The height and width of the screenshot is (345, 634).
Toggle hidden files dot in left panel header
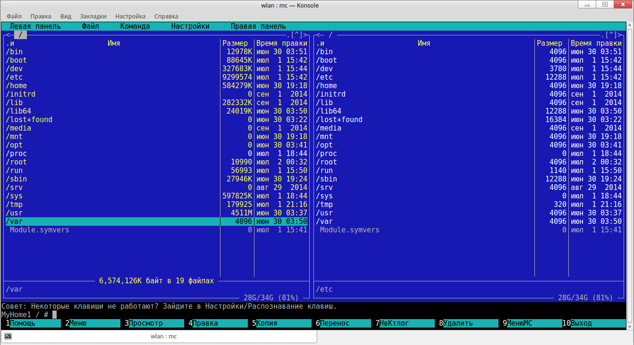click(x=287, y=35)
